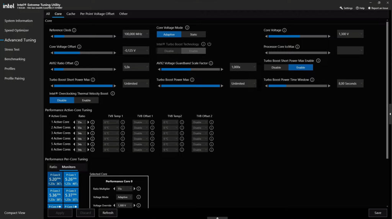Switch to the Cache tab
392x219 pixels.
click(71, 14)
